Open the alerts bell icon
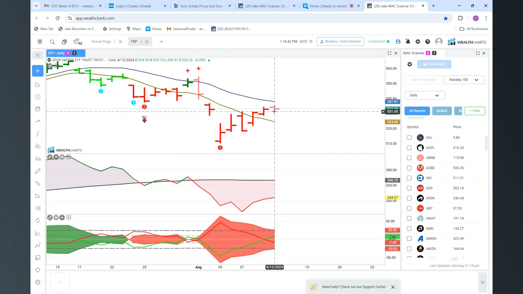523x294 pixels. 408,42
